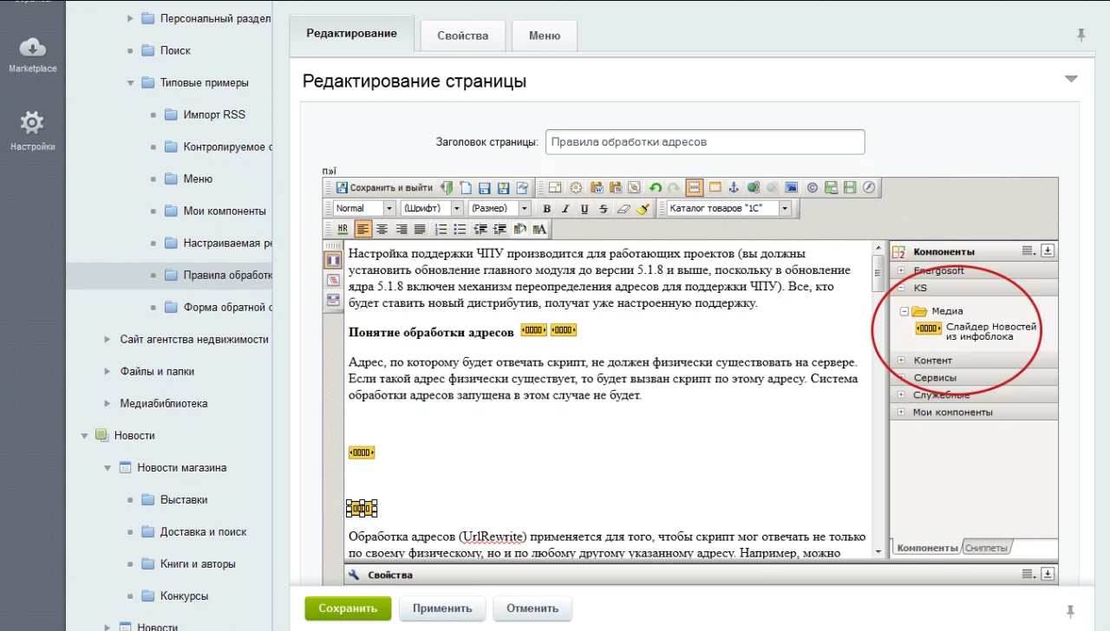The image size is (1110, 631).
Task: Toggle justify text alignment
Action: (x=420, y=230)
